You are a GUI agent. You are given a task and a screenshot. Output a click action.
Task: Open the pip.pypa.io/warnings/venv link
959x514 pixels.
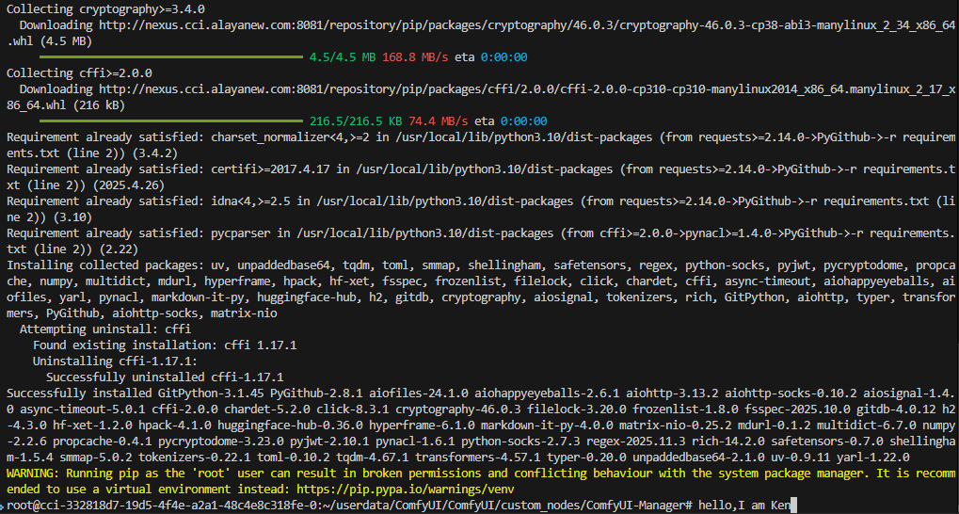[x=408, y=489]
